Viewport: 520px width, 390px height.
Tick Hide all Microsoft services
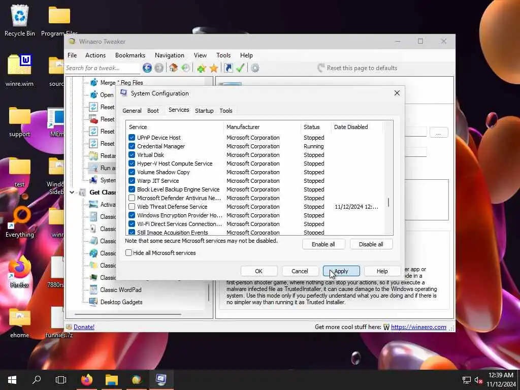128,253
